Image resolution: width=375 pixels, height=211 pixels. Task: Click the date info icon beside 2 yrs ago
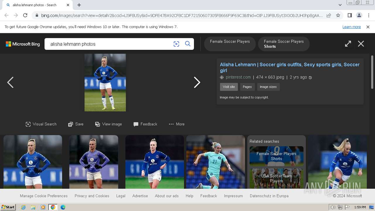coord(310,78)
